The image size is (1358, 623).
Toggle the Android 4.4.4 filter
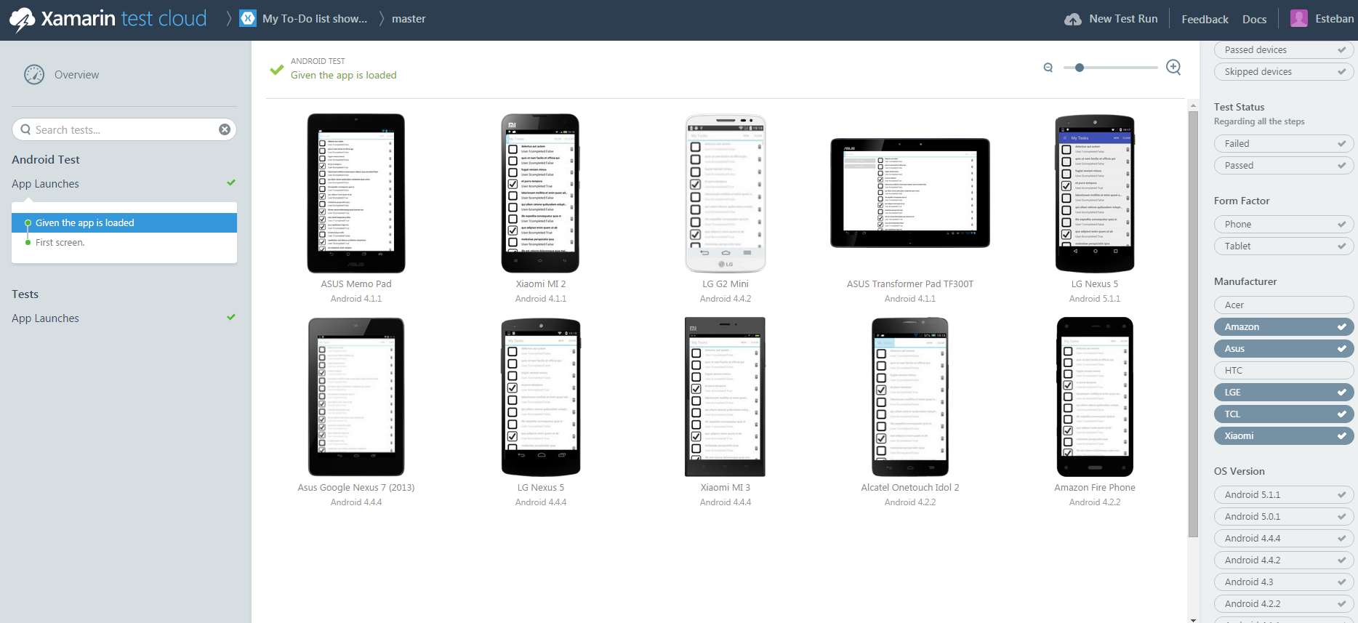coord(1284,539)
